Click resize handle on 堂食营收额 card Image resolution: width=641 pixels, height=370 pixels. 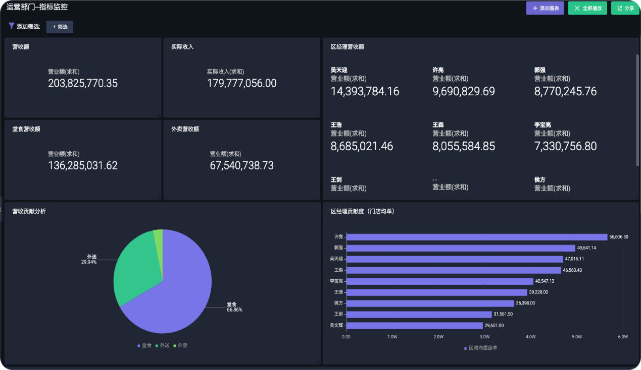[159, 197]
